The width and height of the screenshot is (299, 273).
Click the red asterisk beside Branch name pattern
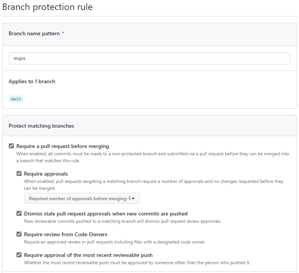click(x=63, y=33)
